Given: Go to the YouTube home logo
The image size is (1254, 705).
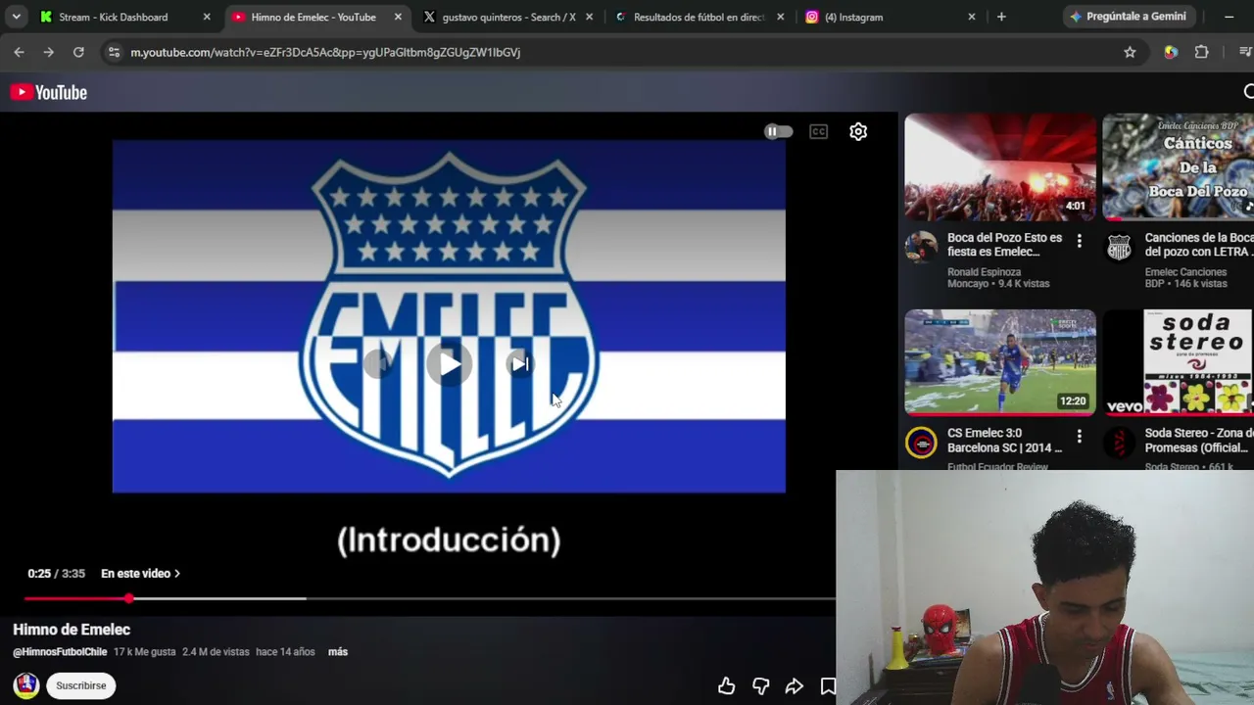Looking at the screenshot, I should click(x=49, y=92).
